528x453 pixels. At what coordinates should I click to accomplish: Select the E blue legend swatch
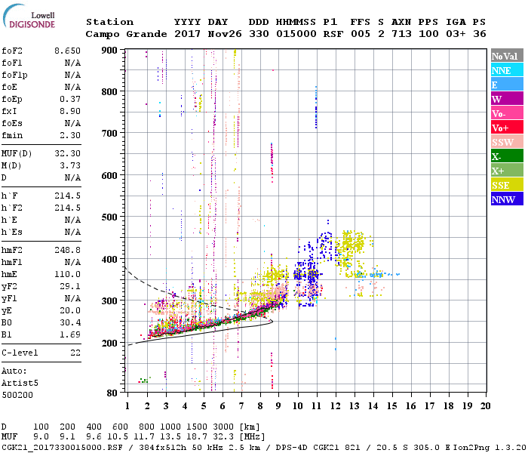(507, 85)
